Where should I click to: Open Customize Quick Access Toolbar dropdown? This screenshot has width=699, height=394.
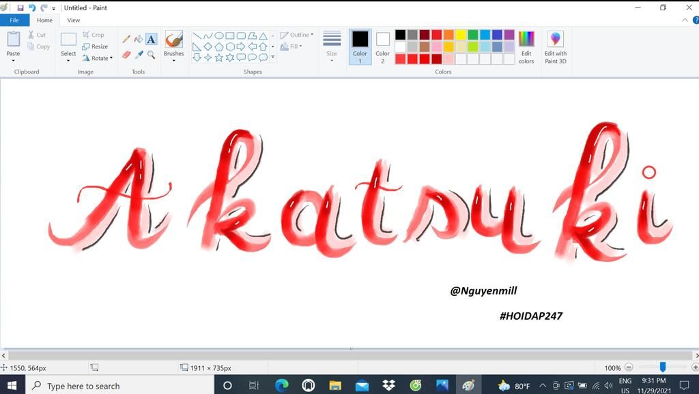[53, 8]
